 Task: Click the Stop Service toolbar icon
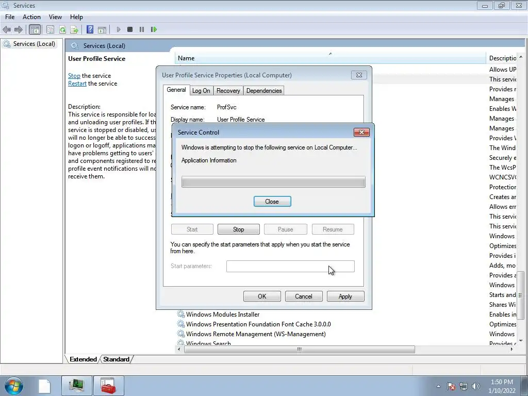[x=130, y=29]
